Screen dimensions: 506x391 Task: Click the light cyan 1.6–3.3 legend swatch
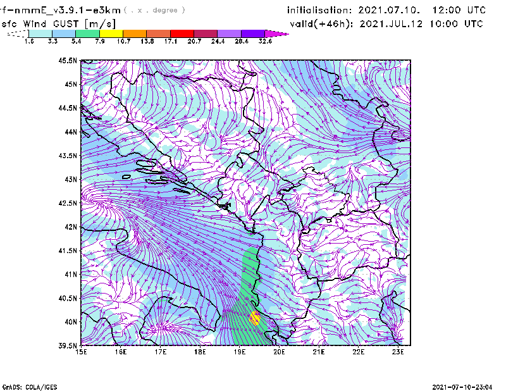(x=40, y=34)
